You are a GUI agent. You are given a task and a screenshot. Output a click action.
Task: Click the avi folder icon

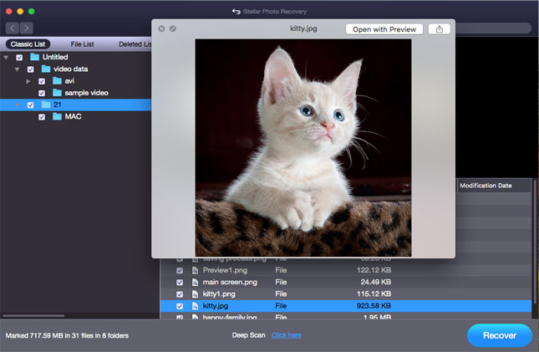pyautogui.click(x=57, y=81)
